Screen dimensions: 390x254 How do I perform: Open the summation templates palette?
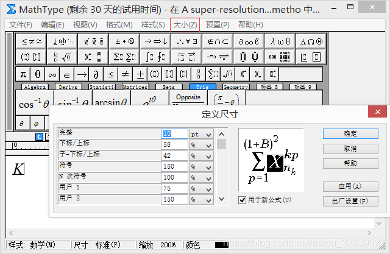coord(124,57)
